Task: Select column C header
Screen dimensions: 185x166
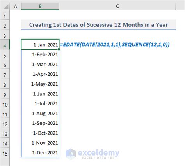Action: pos(117,6)
